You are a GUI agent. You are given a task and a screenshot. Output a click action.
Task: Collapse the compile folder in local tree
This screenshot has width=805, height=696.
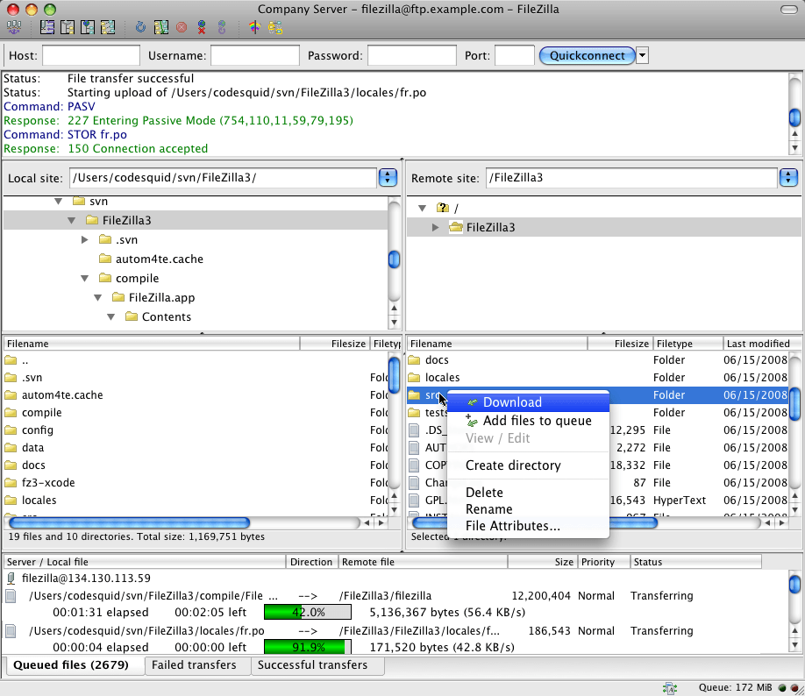pos(84,278)
